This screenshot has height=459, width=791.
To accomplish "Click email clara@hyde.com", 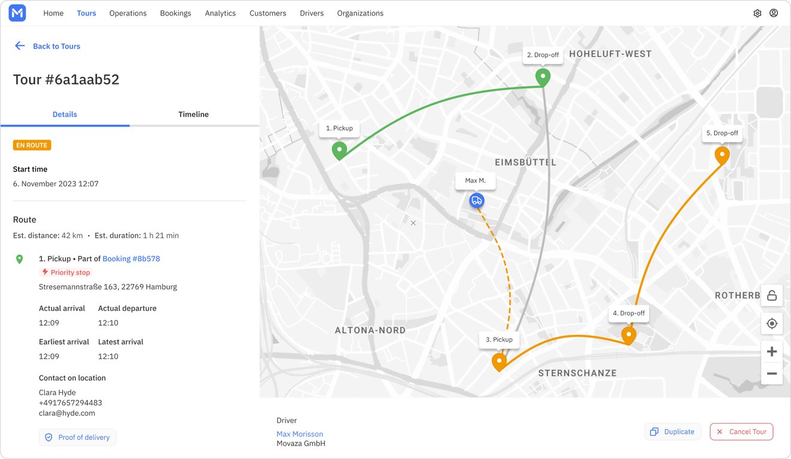I will point(67,413).
